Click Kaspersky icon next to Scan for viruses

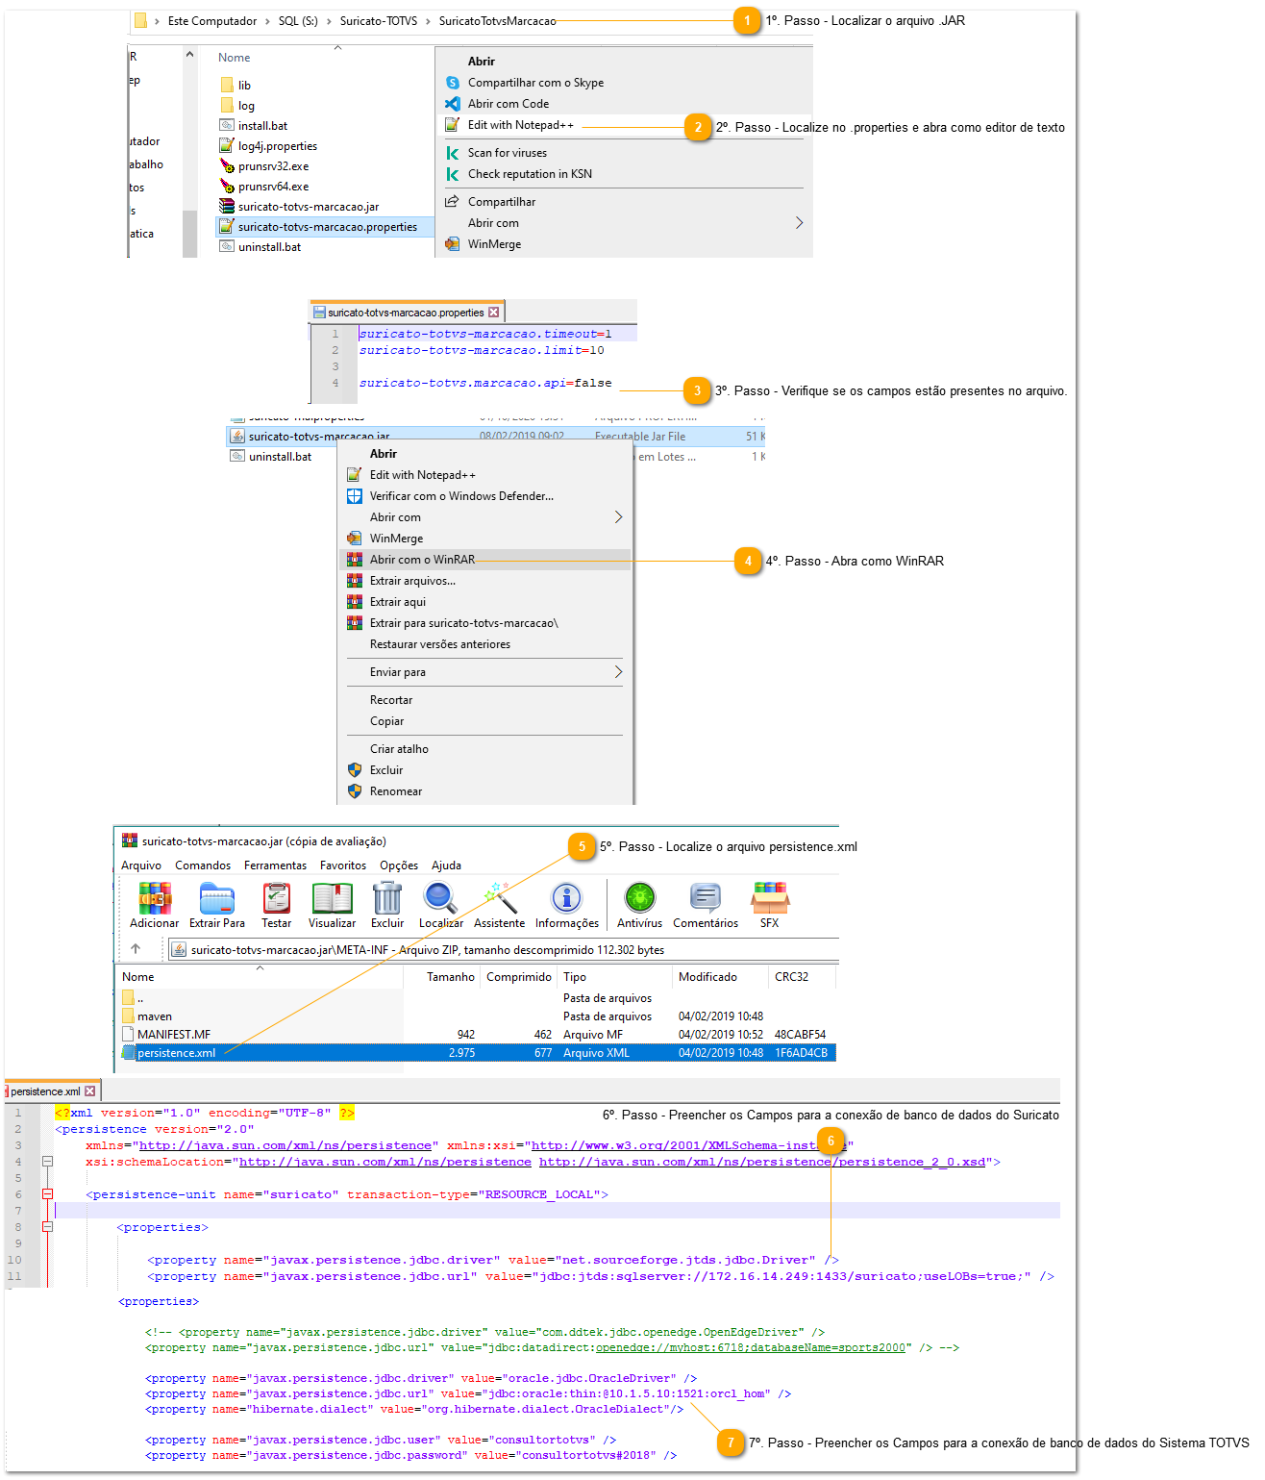[453, 153]
